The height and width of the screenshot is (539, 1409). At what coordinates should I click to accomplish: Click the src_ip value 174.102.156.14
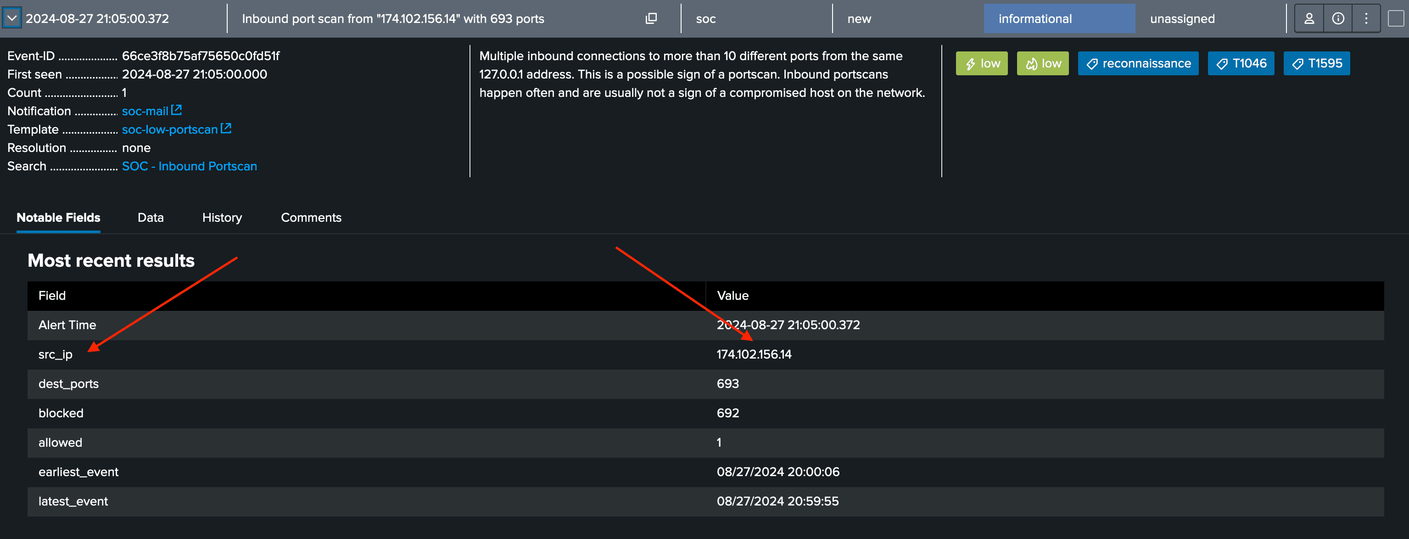754,354
